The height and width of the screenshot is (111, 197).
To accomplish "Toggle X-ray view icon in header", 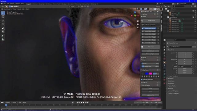I will 151,9.
